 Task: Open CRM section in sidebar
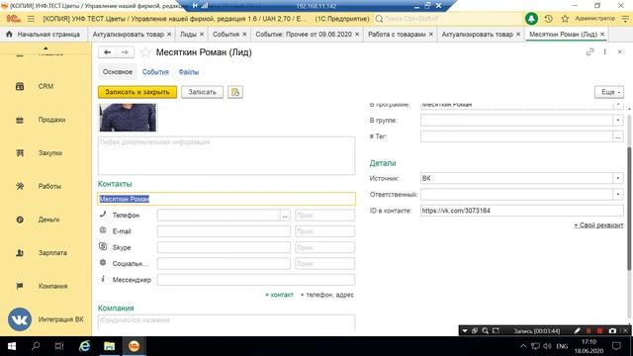[x=46, y=86]
